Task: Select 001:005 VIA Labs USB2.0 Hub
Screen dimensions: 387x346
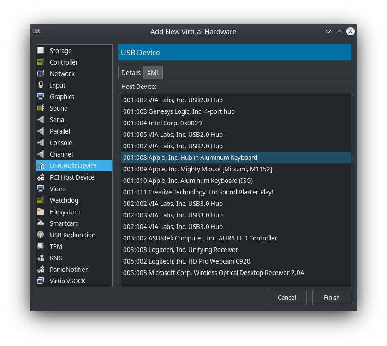Action: pos(236,135)
